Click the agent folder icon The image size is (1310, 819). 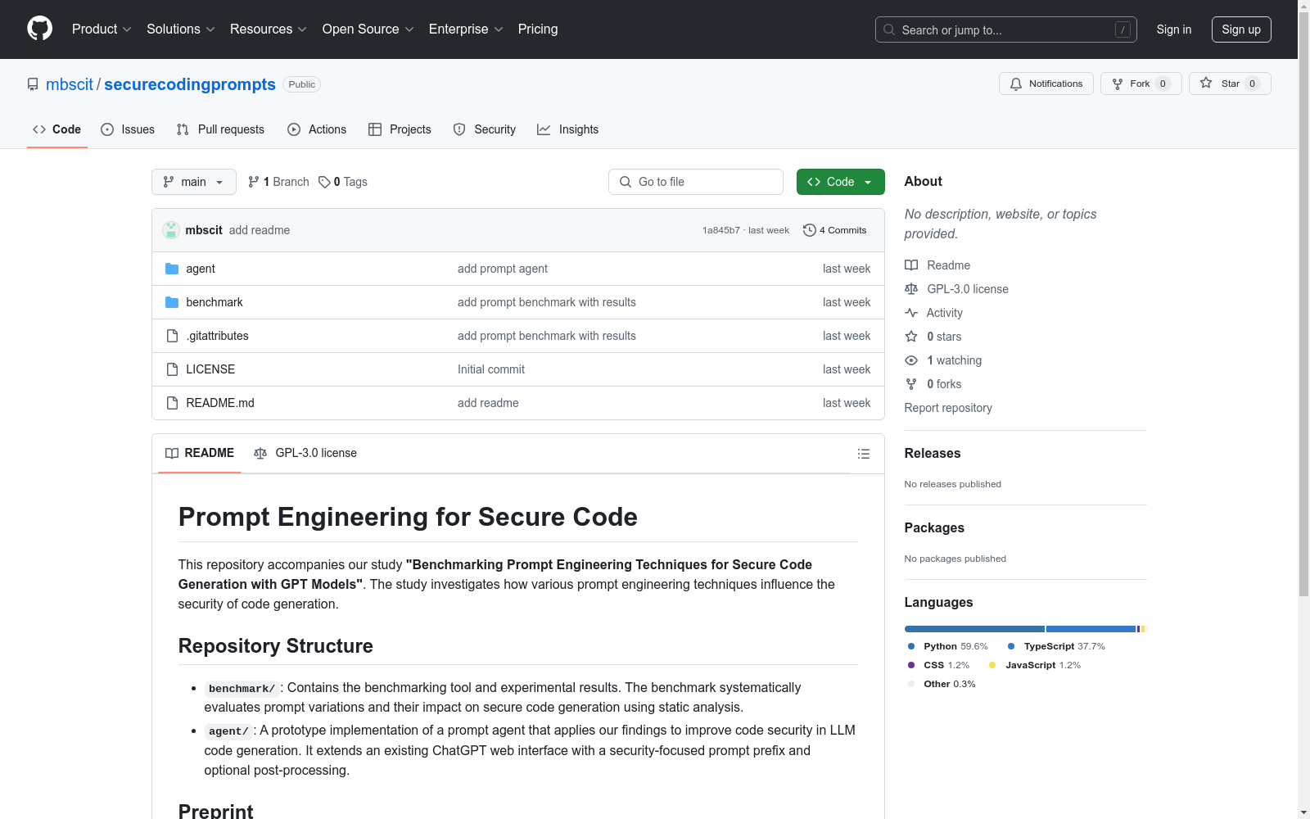[x=172, y=269]
